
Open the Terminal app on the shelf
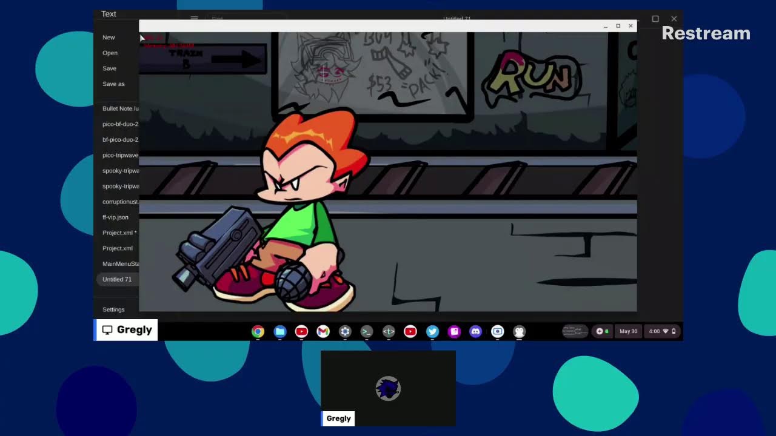(x=367, y=331)
